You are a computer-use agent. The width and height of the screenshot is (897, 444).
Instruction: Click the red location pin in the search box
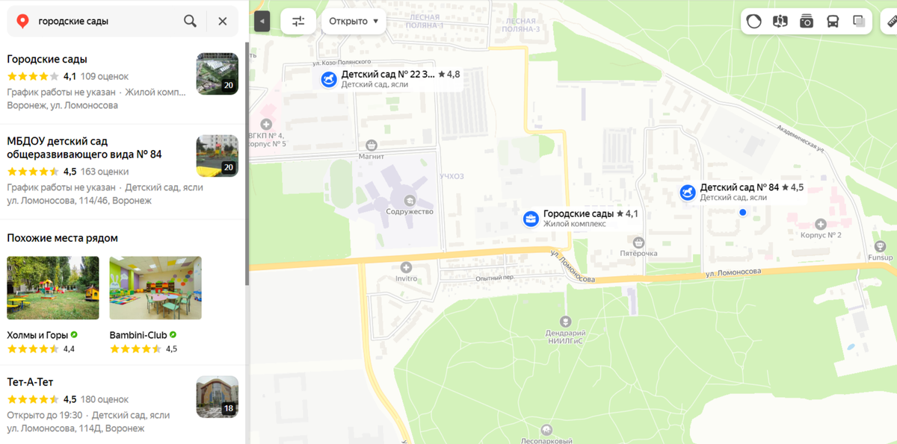[x=22, y=21]
